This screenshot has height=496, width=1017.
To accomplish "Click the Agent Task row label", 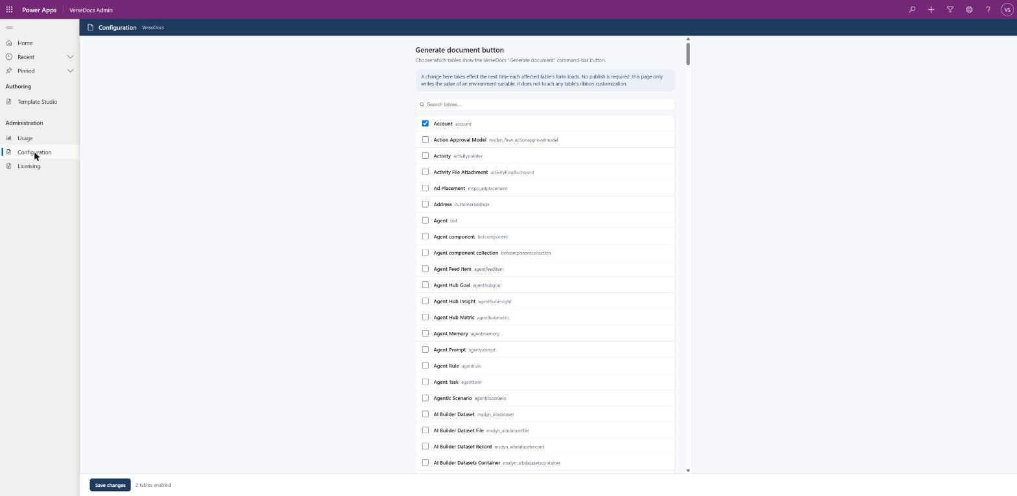I will (446, 382).
